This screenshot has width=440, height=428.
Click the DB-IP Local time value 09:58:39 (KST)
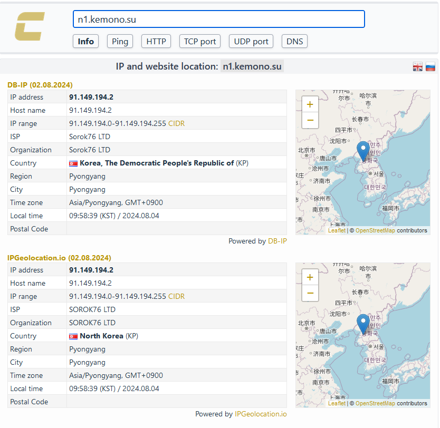pos(114,216)
